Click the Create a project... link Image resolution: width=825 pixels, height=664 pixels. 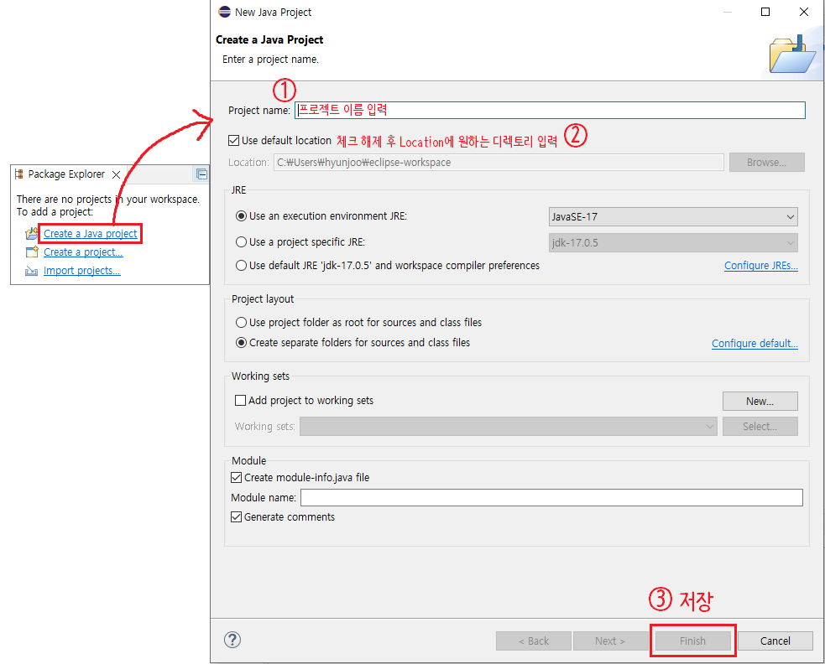tap(83, 252)
